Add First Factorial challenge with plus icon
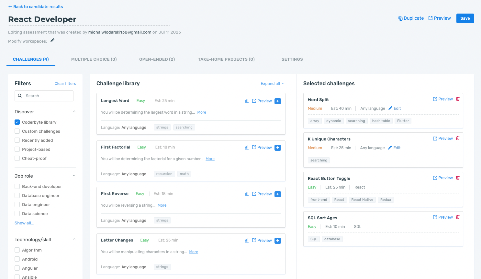481x279 pixels. pos(278,148)
